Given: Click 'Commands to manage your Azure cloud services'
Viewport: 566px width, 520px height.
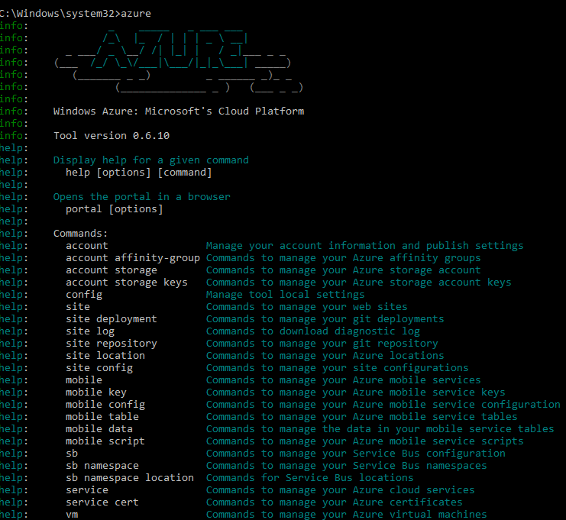Looking at the screenshot, I should click(340, 490).
